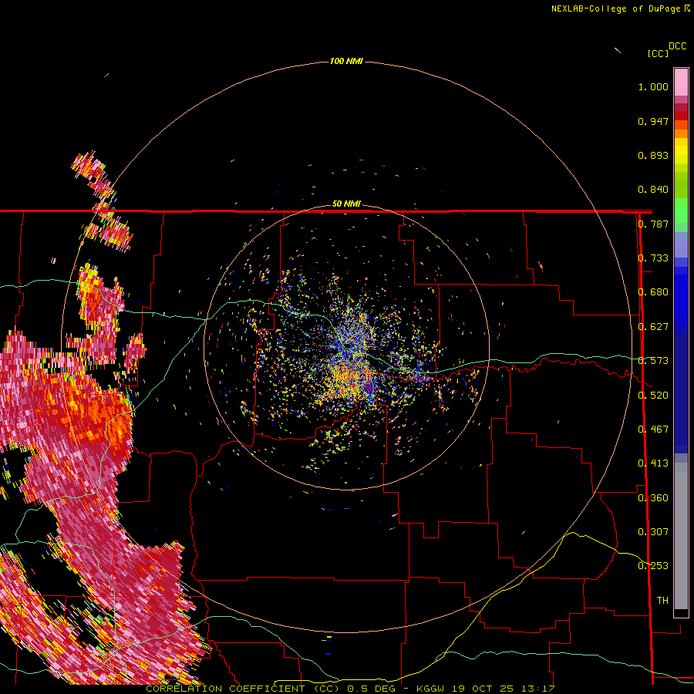Click the 0.467 color scale value
694x694 pixels.
653,430
